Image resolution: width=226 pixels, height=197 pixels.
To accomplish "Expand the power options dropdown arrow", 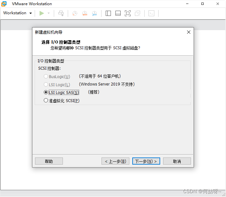I will point(49,13).
